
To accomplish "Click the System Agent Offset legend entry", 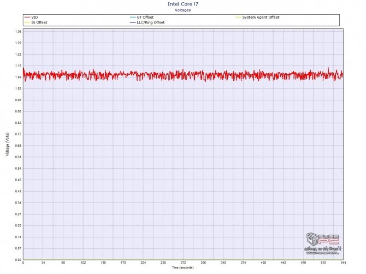I will 257,17.
